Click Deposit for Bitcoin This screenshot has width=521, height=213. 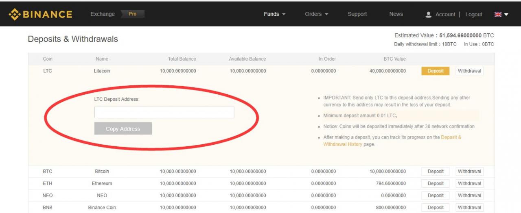(435, 172)
